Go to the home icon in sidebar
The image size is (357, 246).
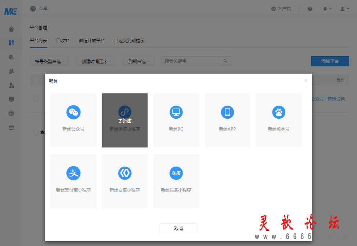[11, 29]
